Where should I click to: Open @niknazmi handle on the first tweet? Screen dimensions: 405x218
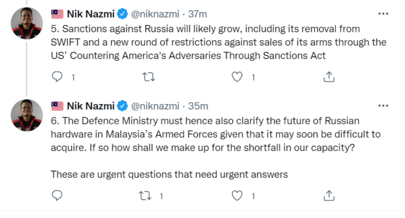(x=155, y=14)
